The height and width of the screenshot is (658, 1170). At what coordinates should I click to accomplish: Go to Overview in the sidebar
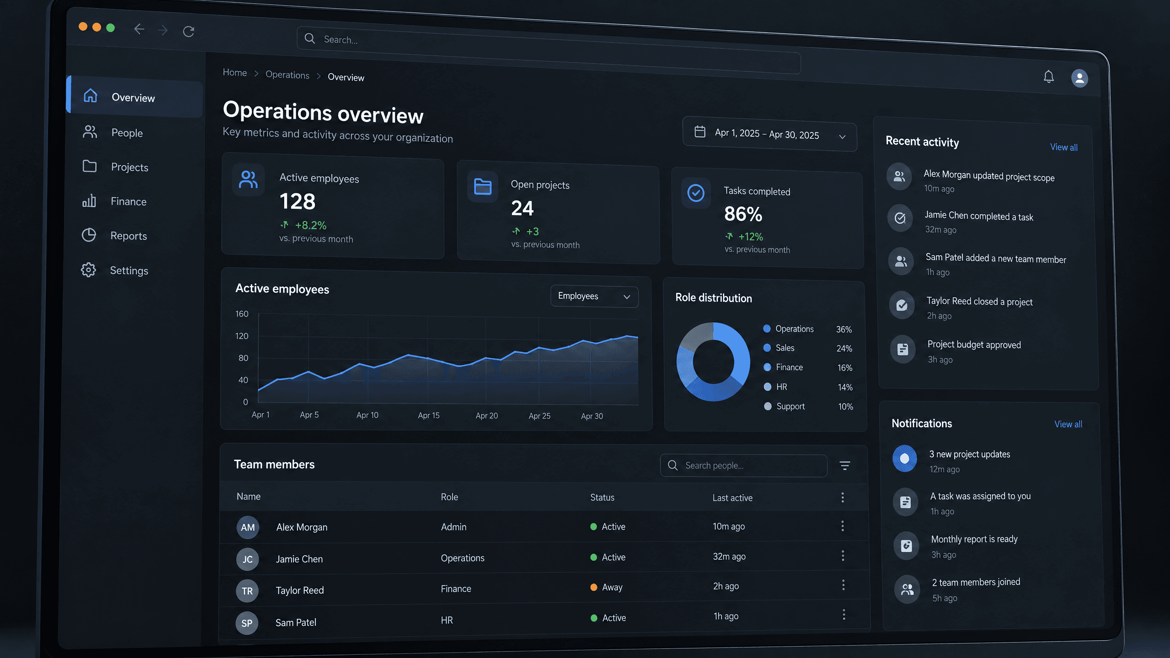click(135, 97)
